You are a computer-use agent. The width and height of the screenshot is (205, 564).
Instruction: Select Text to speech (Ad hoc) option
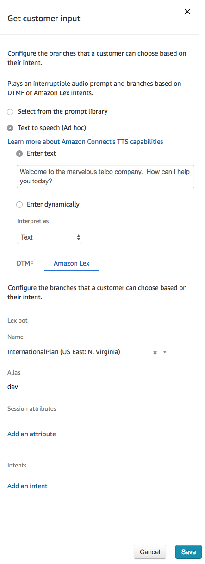tap(11, 128)
